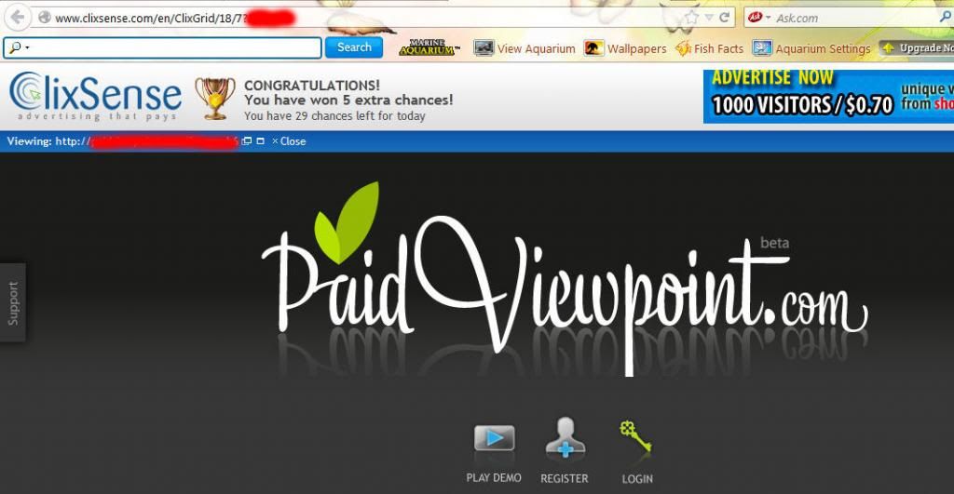
Task: Click the frame maximize square icon
Action: pyautogui.click(x=261, y=141)
